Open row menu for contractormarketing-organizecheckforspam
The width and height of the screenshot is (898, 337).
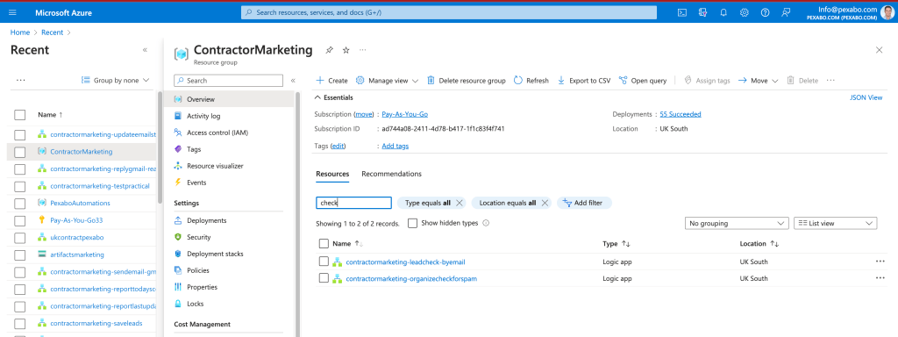click(880, 278)
